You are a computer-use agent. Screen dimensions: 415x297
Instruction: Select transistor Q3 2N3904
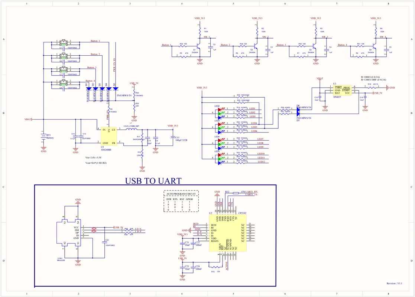click(x=314, y=46)
